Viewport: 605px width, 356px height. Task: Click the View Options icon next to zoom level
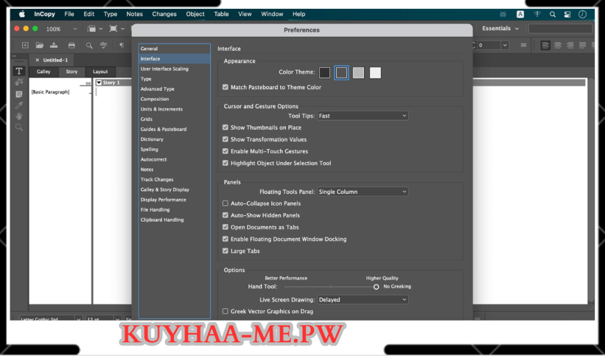(92, 28)
